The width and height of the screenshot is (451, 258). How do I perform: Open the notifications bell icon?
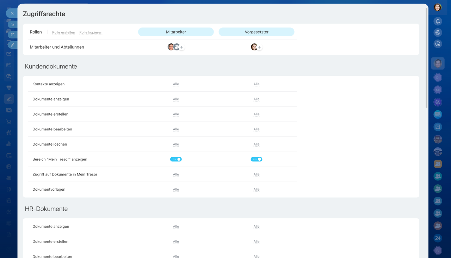[x=438, y=21]
